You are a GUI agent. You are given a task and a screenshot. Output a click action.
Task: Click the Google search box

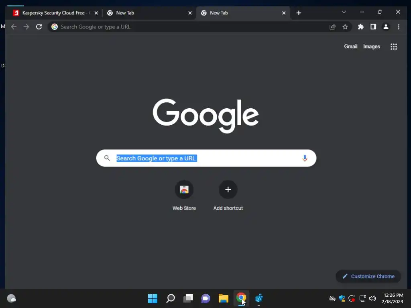click(206, 158)
